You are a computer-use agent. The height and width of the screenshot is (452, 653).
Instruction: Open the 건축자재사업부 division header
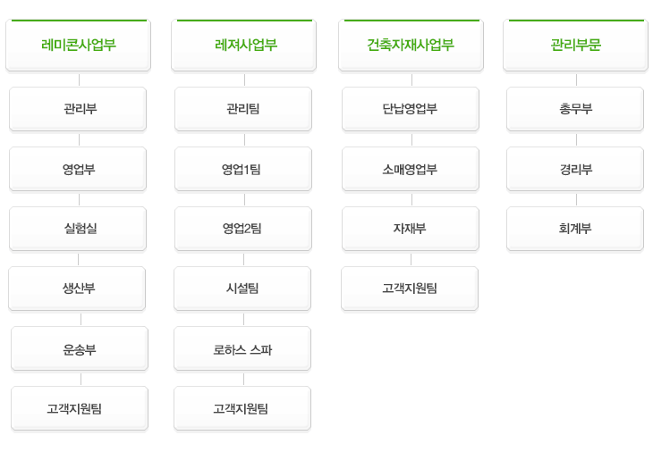click(x=411, y=45)
